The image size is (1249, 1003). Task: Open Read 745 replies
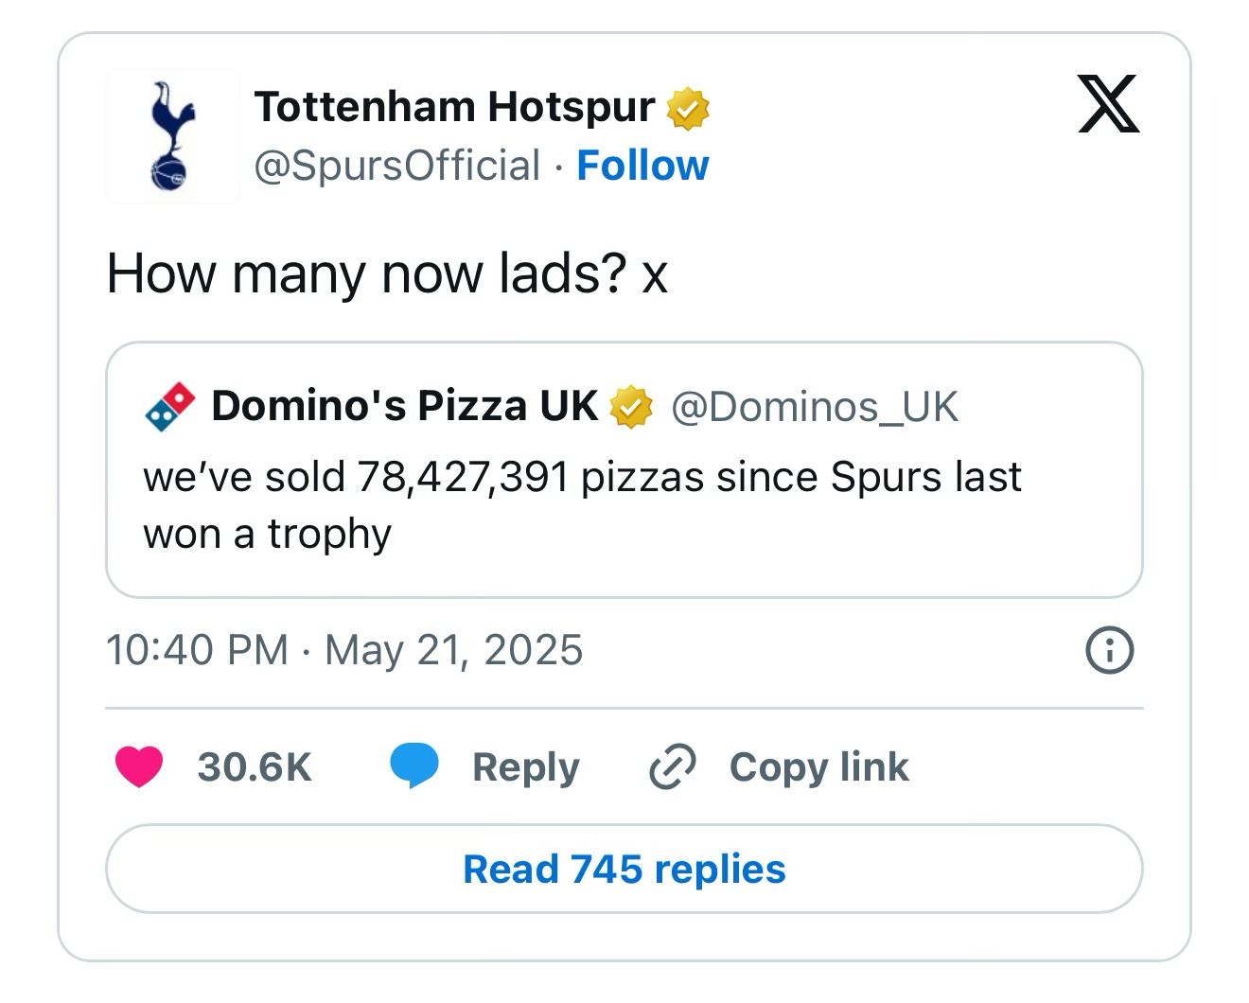click(624, 869)
